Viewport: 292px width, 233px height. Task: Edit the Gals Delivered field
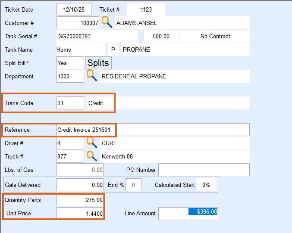click(x=80, y=185)
